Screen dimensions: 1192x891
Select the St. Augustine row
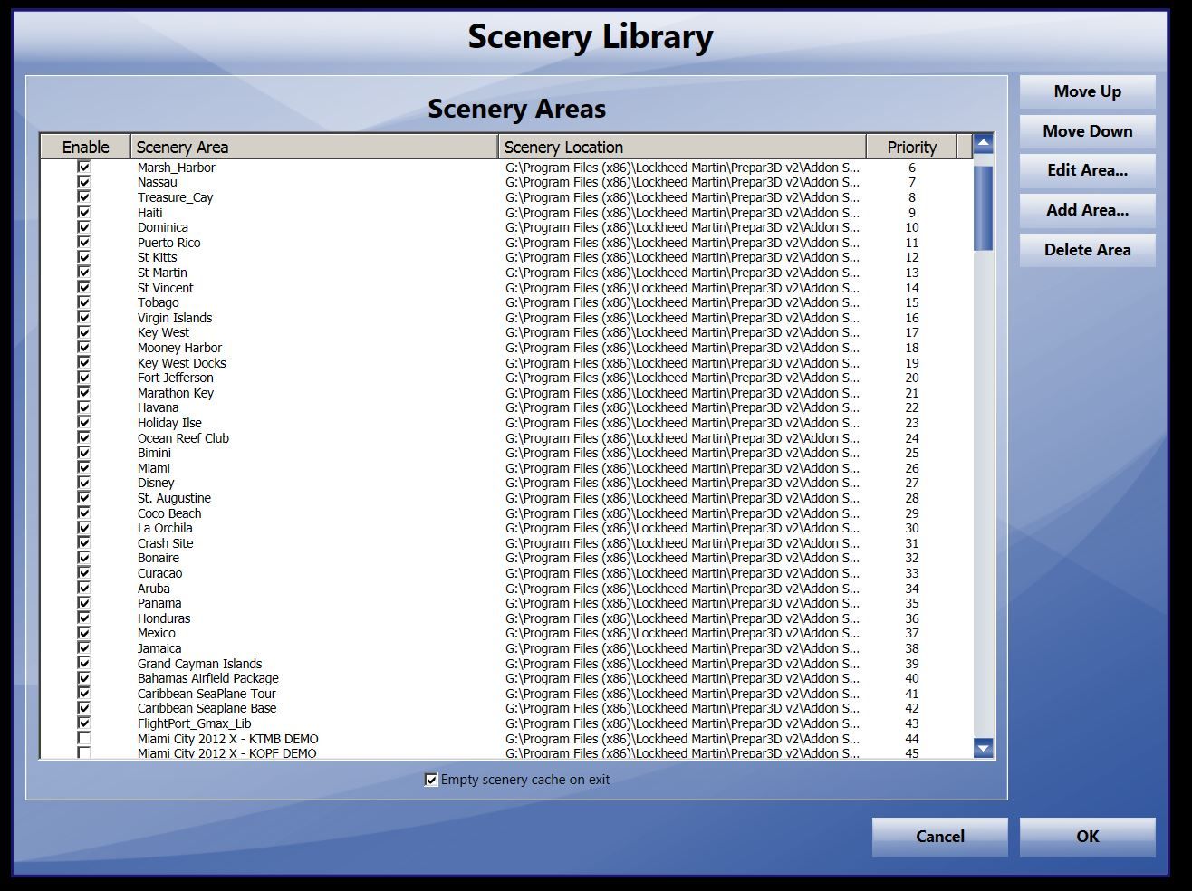pyautogui.click(x=506, y=498)
